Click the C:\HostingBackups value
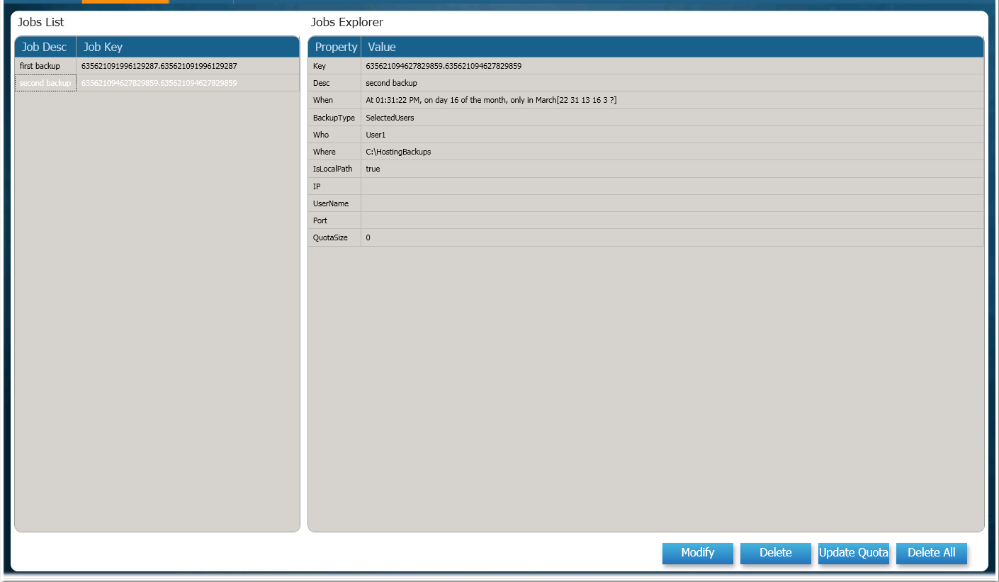This screenshot has height=582, width=999. pos(672,152)
